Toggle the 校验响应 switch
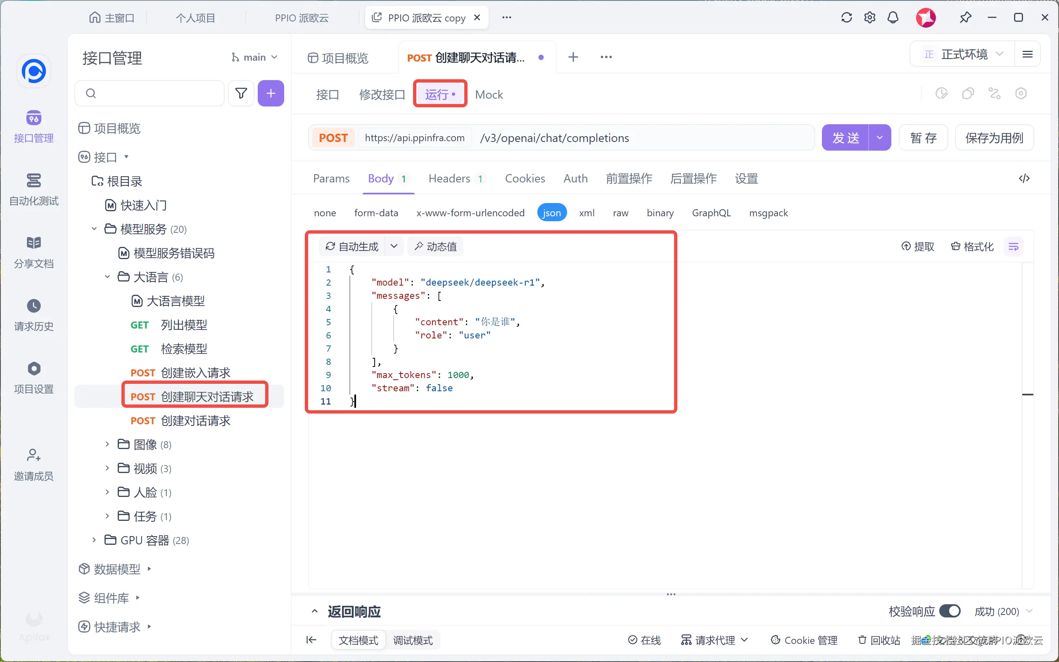The width and height of the screenshot is (1059, 662). (950, 611)
